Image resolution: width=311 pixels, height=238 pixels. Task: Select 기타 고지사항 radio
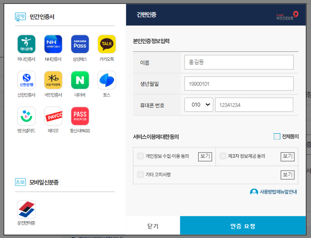(140, 175)
